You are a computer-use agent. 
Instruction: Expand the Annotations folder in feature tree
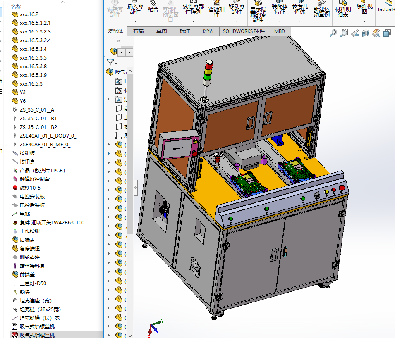pyautogui.click(x=109, y=99)
